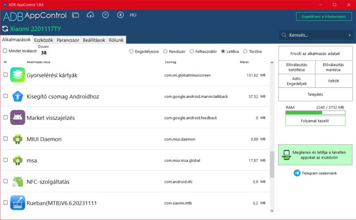Click the Telegram logo icon
This screenshot has height=220, width=356.
pyautogui.click(x=297, y=173)
